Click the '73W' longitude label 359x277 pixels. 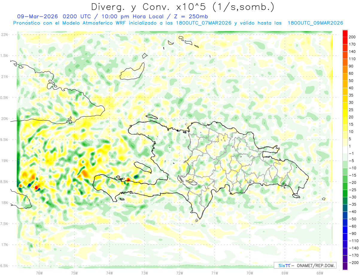(x=144, y=273)
